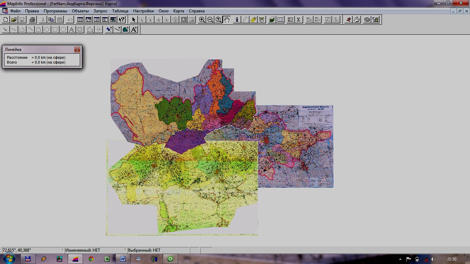Open the Запрос menu
This screenshot has width=470, height=264.
point(100,11)
